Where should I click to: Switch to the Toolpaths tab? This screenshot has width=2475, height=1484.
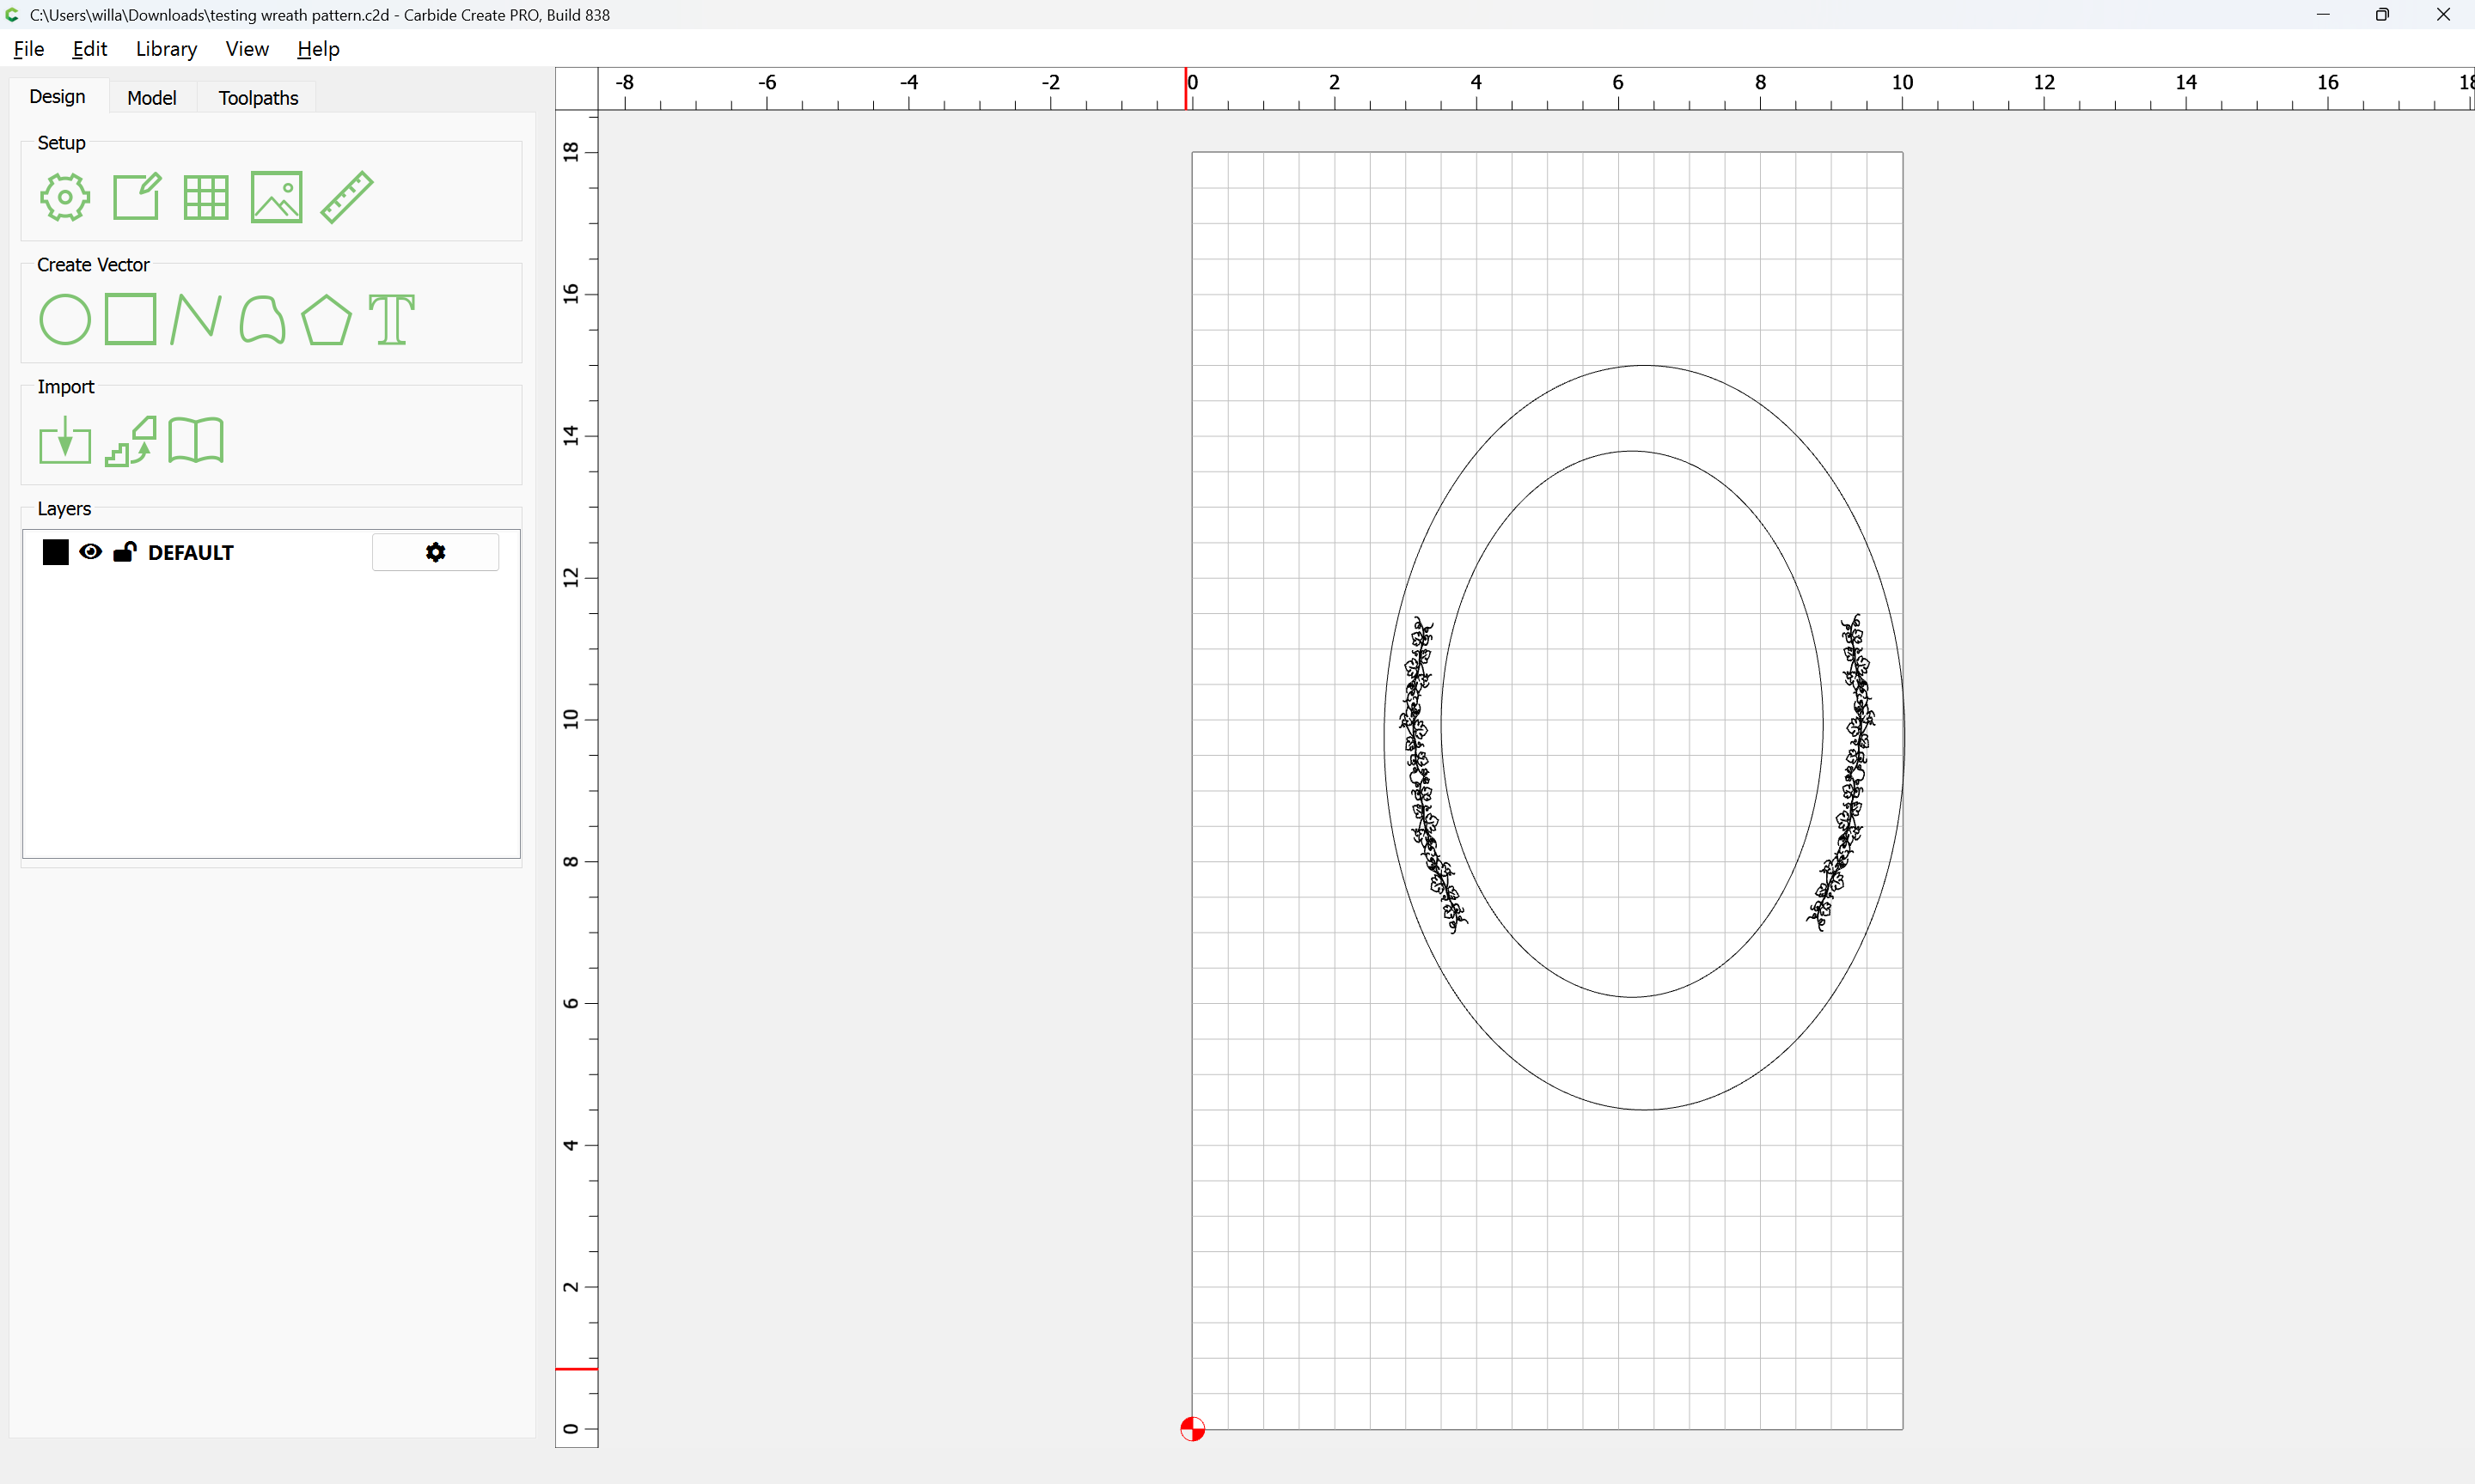click(x=258, y=98)
